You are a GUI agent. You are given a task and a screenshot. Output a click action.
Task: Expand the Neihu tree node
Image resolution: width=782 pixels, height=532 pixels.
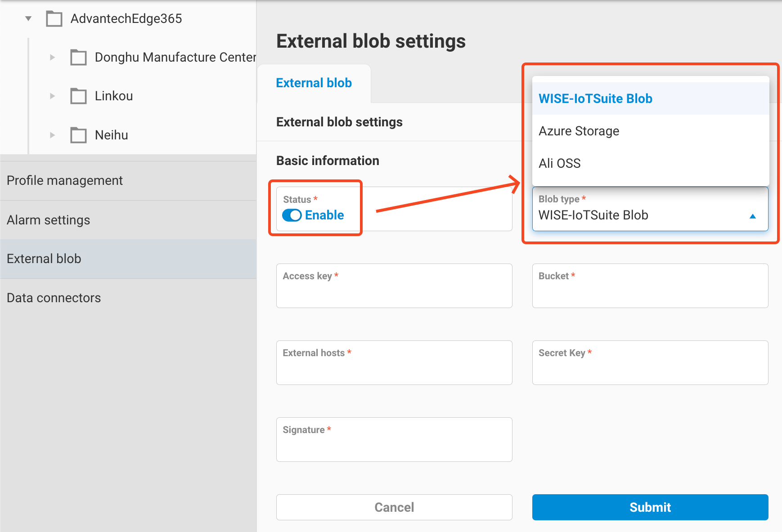52,134
